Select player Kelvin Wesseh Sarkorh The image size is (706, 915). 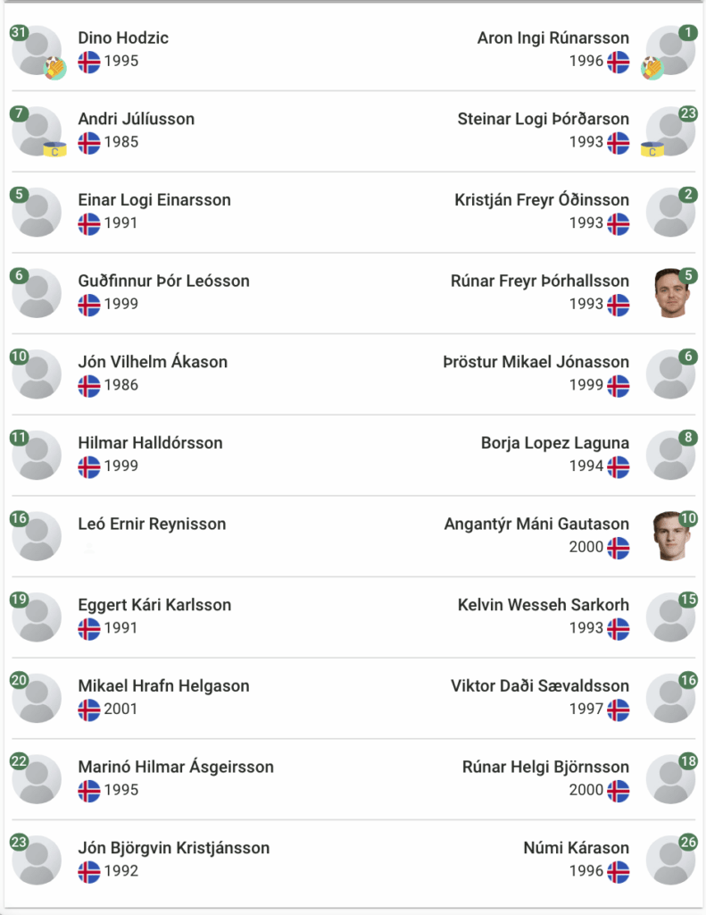tap(544, 605)
